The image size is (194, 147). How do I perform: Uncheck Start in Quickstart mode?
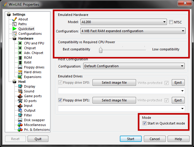click(144, 123)
